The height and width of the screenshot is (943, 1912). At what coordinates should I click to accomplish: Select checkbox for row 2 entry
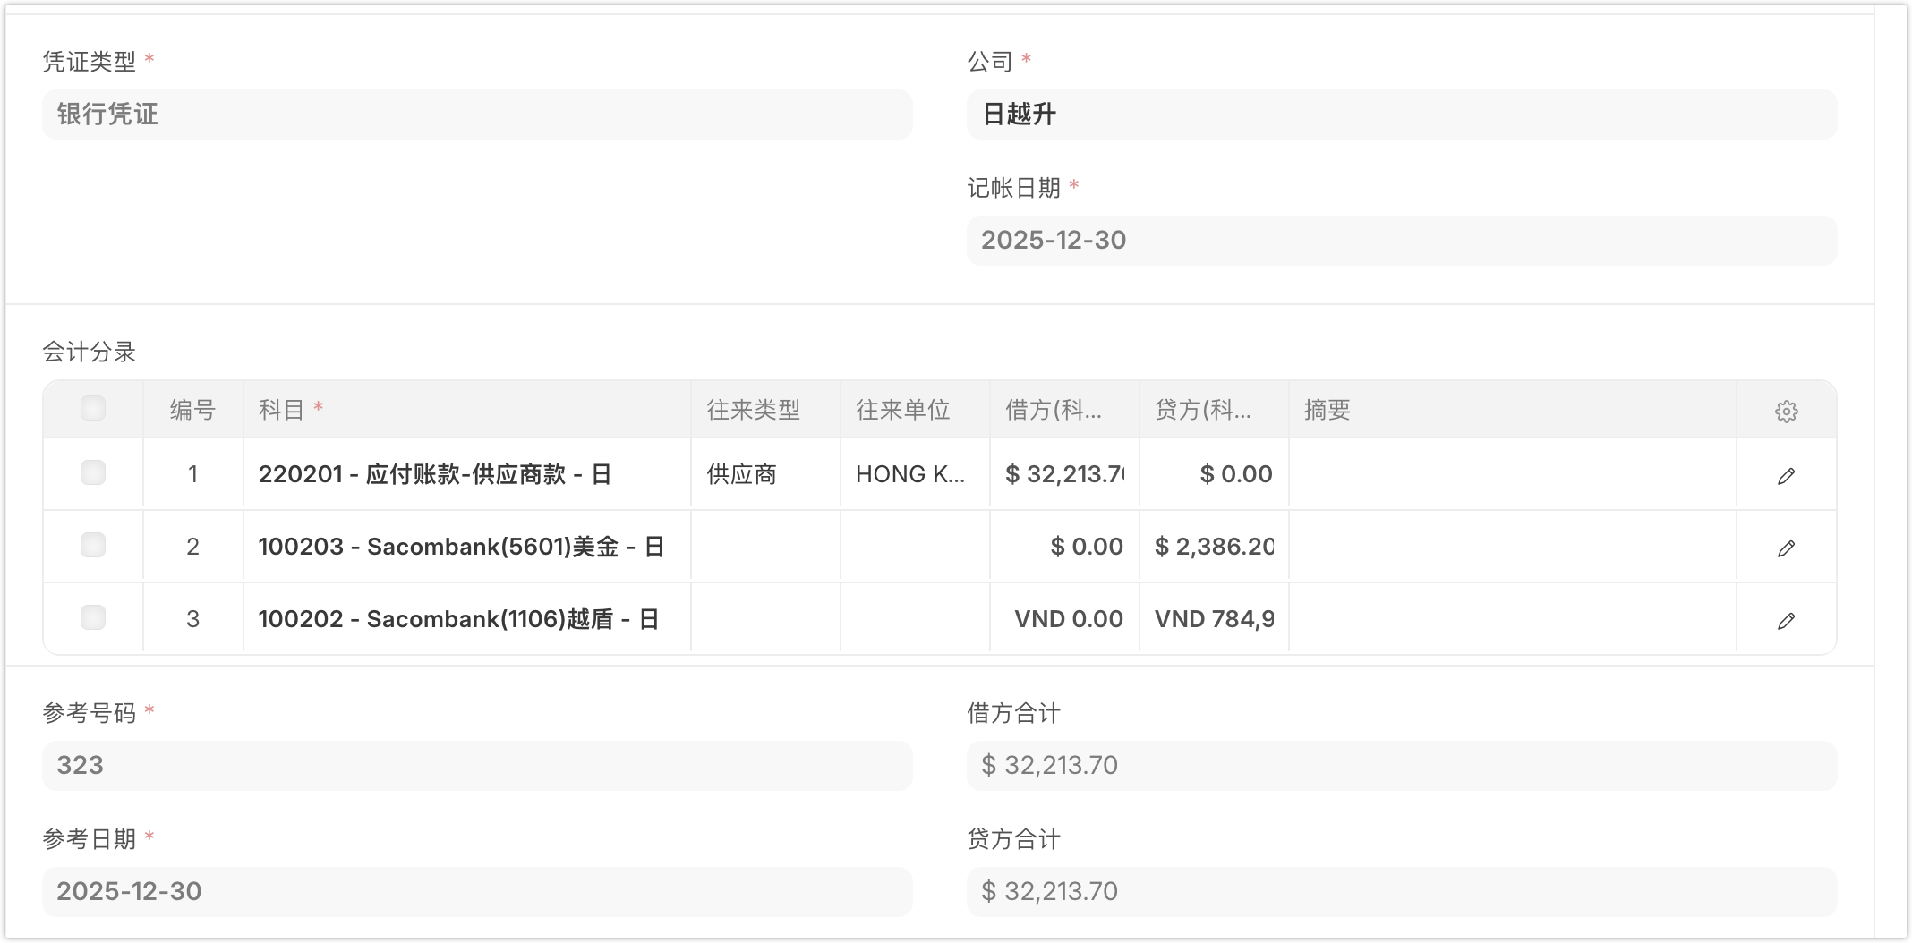[93, 545]
